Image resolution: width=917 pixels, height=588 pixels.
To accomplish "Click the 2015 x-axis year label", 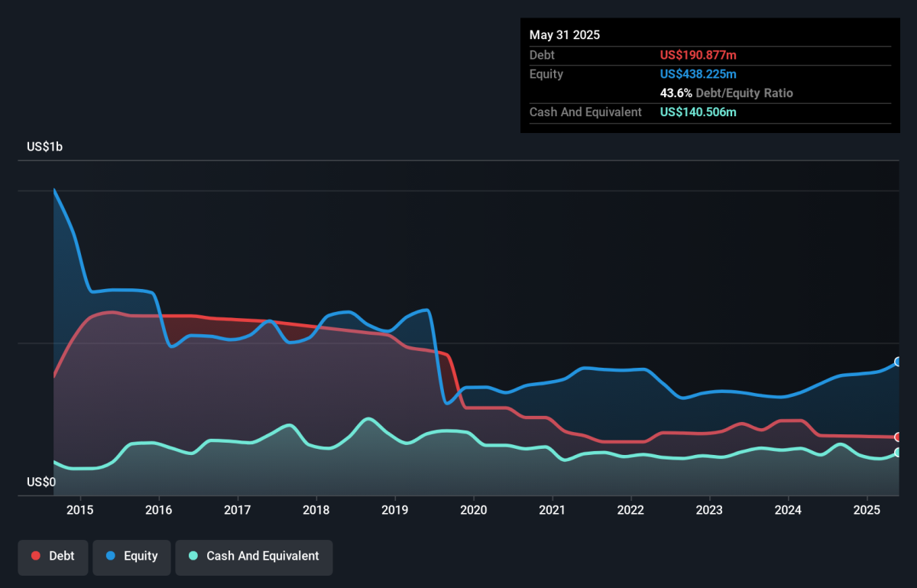I will point(80,510).
